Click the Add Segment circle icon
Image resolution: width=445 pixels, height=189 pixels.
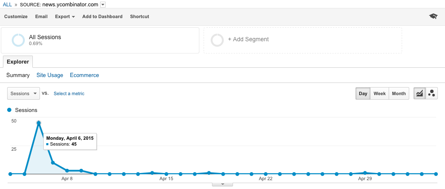click(x=217, y=40)
